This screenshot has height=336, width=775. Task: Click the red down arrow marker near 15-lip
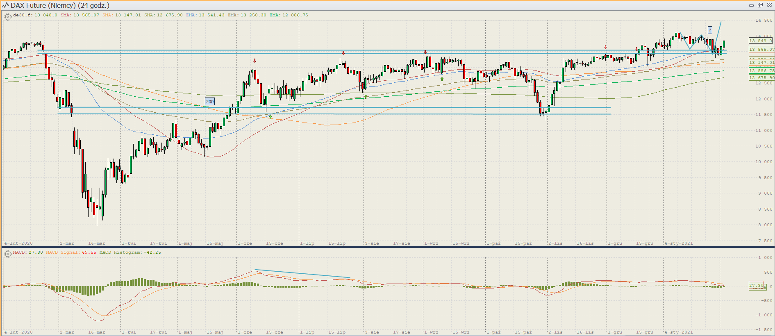(x=343, y=53)
